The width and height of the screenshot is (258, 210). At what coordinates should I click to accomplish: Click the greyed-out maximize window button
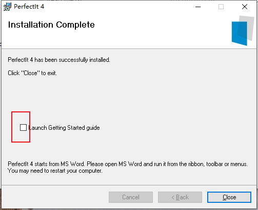point(221,7)
